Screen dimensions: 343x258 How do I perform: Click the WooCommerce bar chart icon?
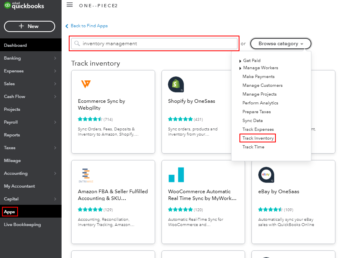tap(176, 175)
